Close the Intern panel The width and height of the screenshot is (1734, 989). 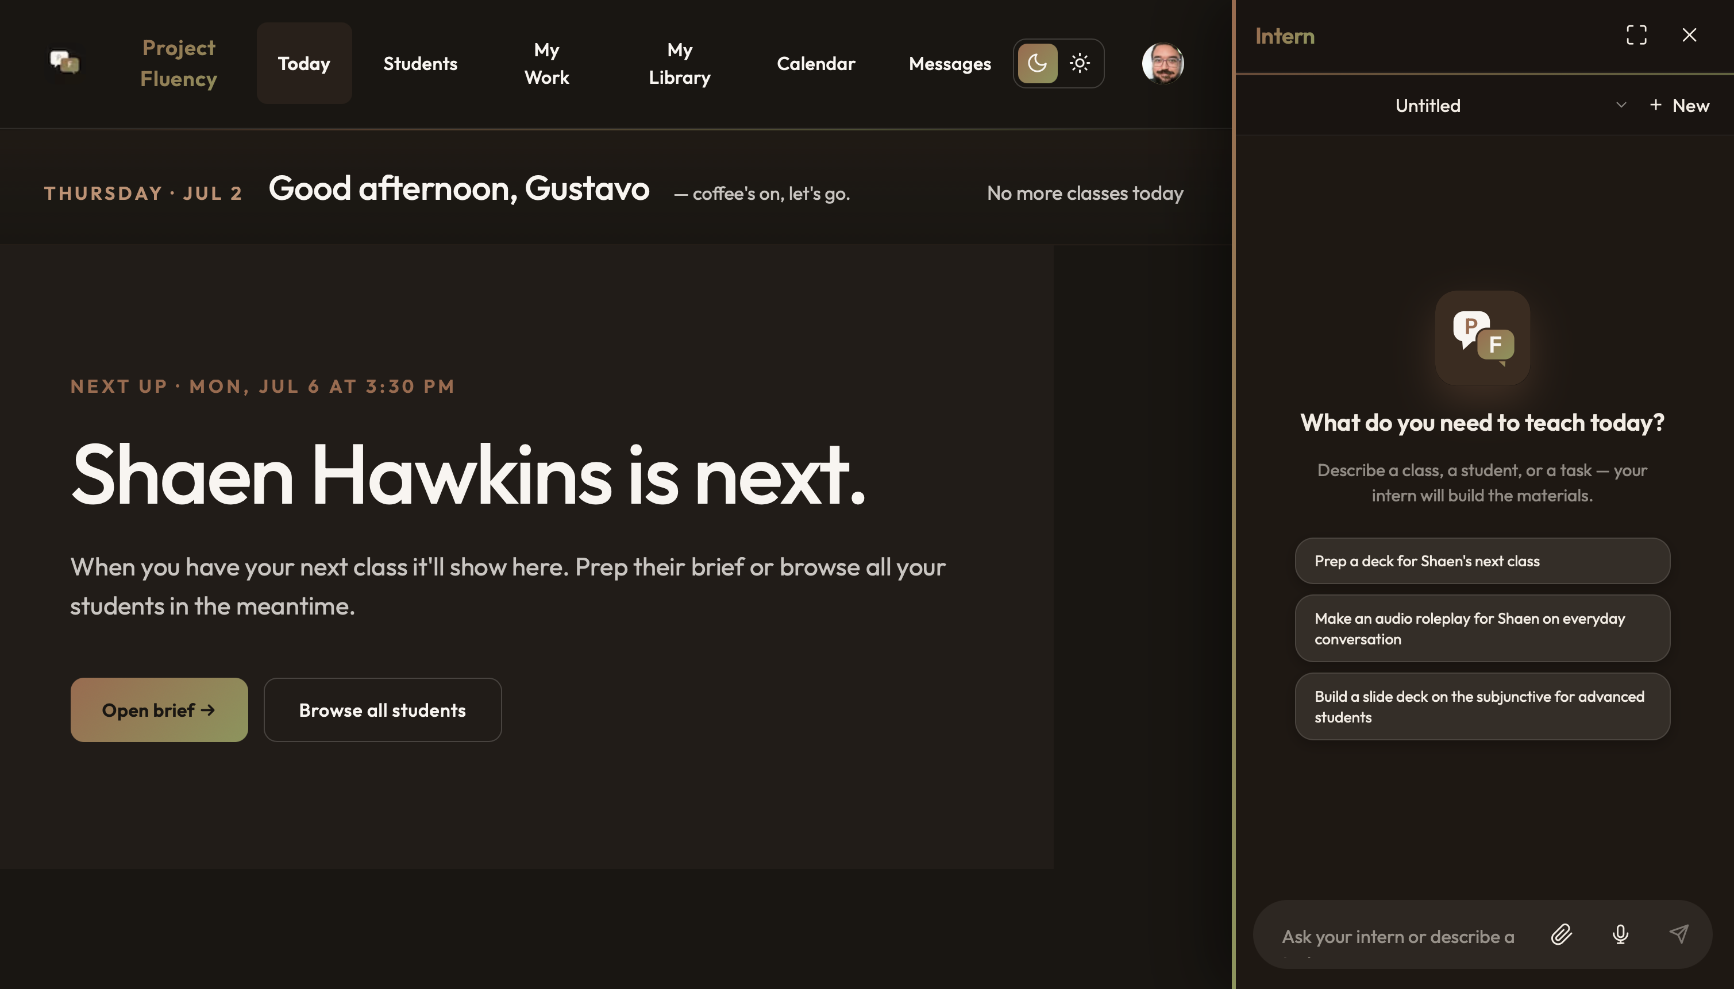[1689, 36]
